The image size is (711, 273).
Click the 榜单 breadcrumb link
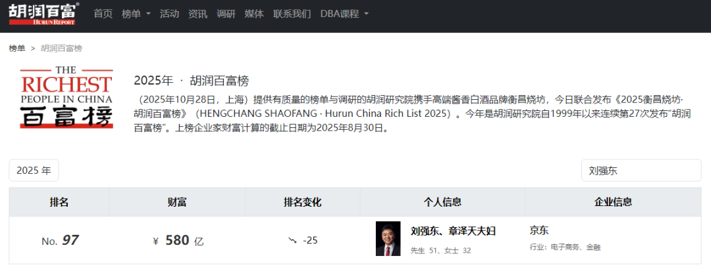(17, 49)
